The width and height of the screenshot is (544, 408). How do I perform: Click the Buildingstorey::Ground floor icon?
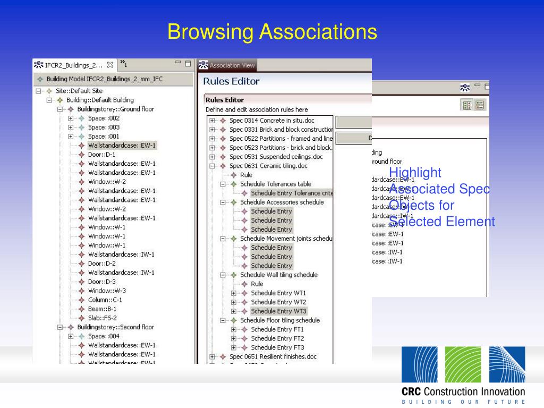pos(71,109)
